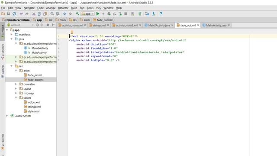
Task: Collapse the res folder
Action: point(12,66)
